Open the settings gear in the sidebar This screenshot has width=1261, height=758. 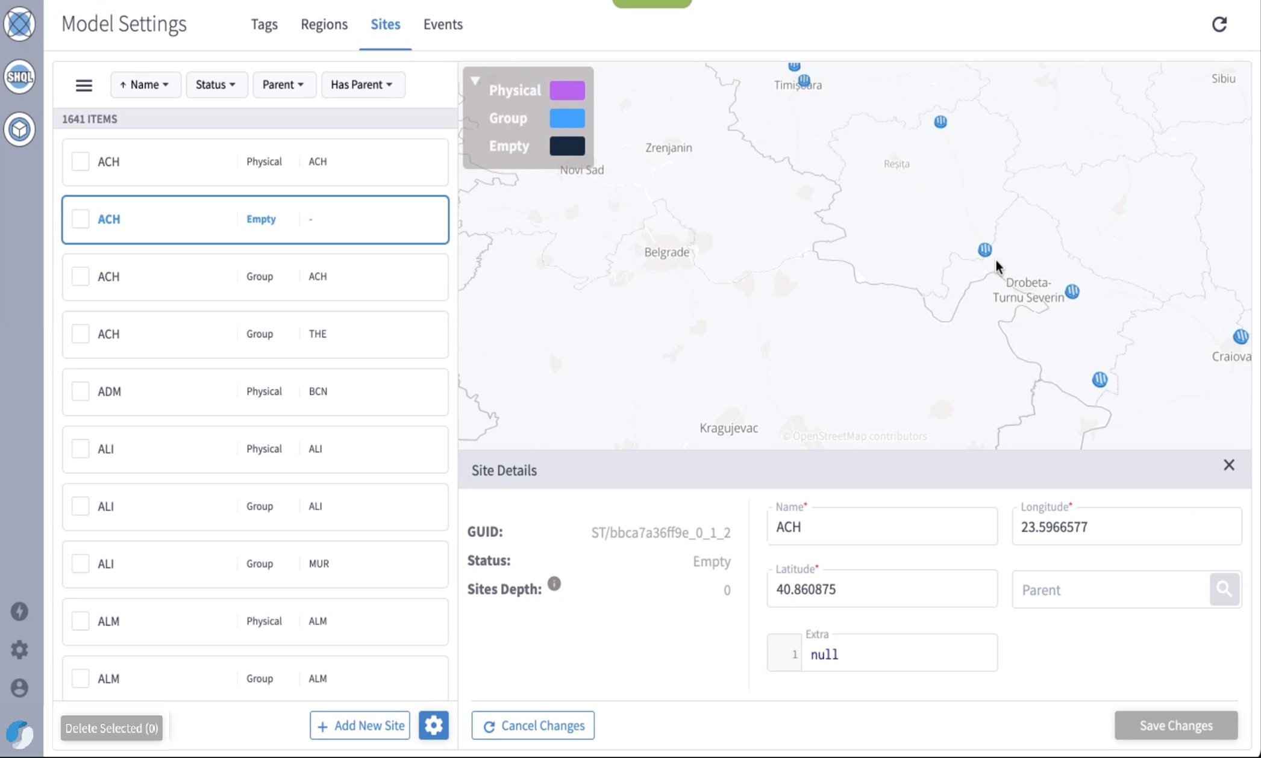pos(19,650)
